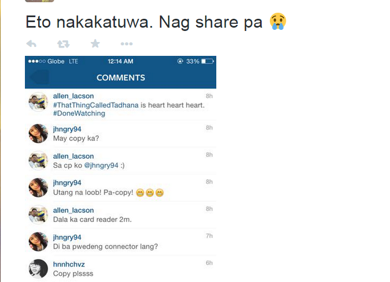View hnnhchvz's black-and-white profile picture
Viewport: 390px width, 282px height.
click(38, 269)
